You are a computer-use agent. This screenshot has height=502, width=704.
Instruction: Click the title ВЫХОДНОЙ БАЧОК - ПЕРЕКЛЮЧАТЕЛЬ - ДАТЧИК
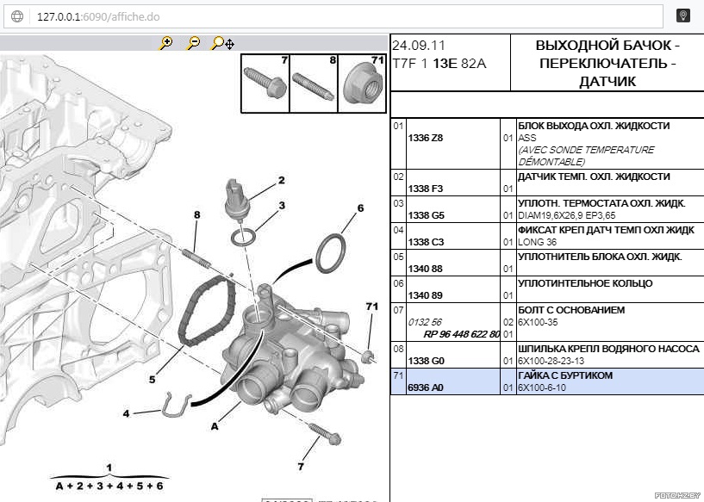(x=607, y=63)
